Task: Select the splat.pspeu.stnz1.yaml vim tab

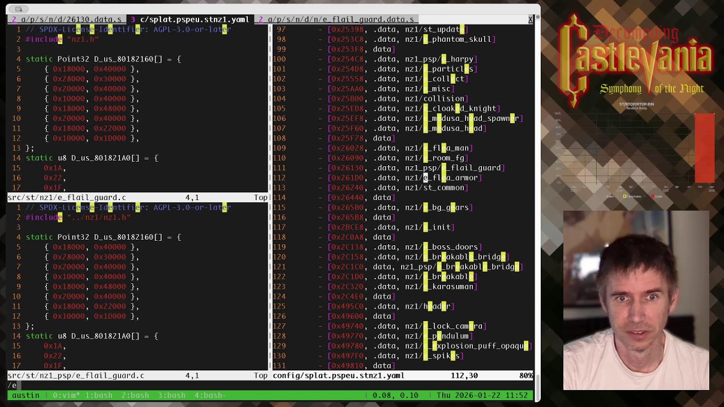Action: coord(190,19)
